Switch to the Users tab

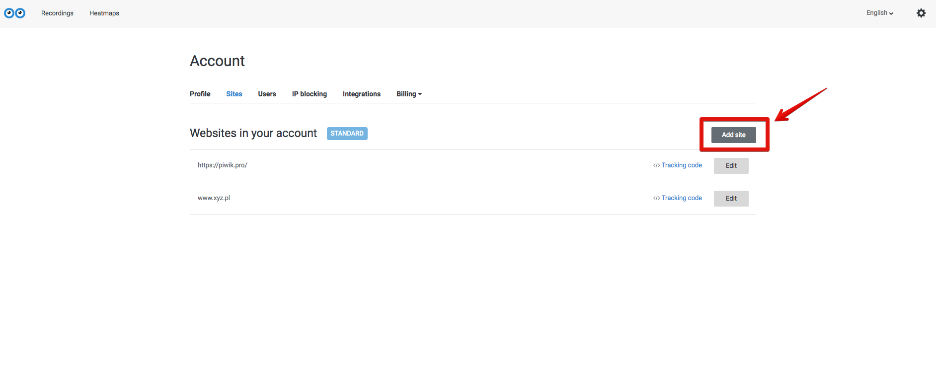(x=267, y=94)
